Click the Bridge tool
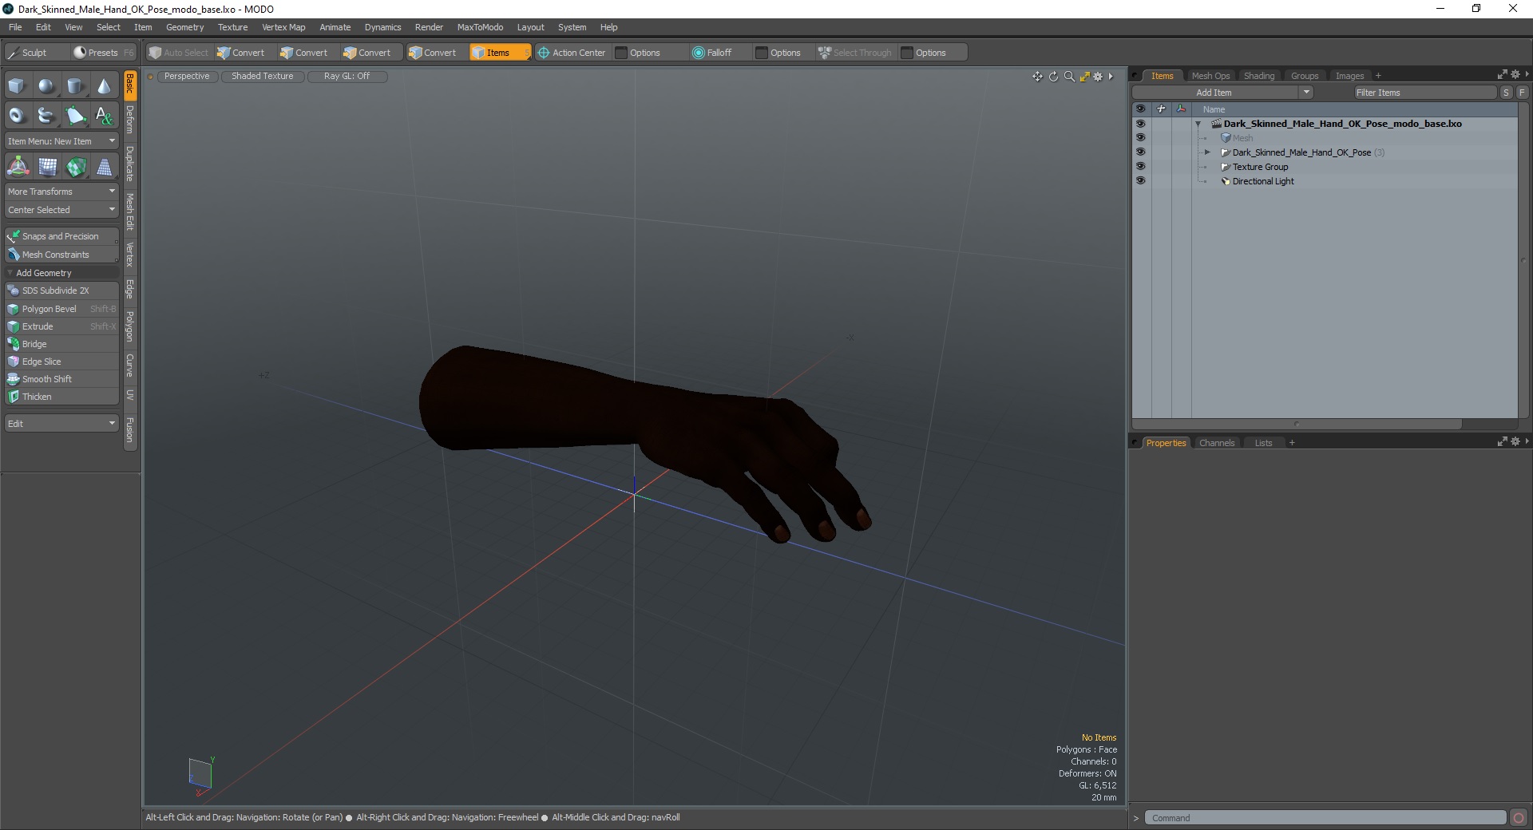This screenshot has width=1533, height=830. pyautogui.click(x=61, y=344)
